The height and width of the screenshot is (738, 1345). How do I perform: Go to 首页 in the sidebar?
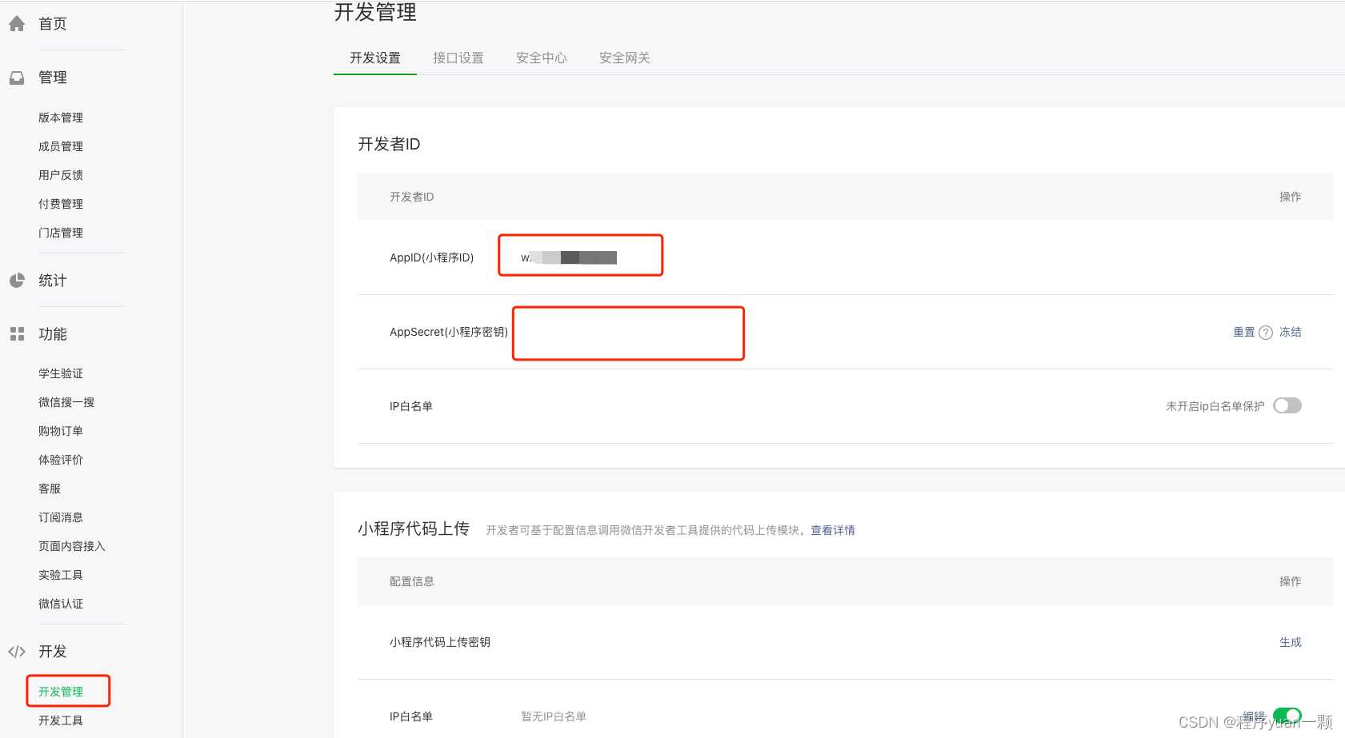point(53,24)
